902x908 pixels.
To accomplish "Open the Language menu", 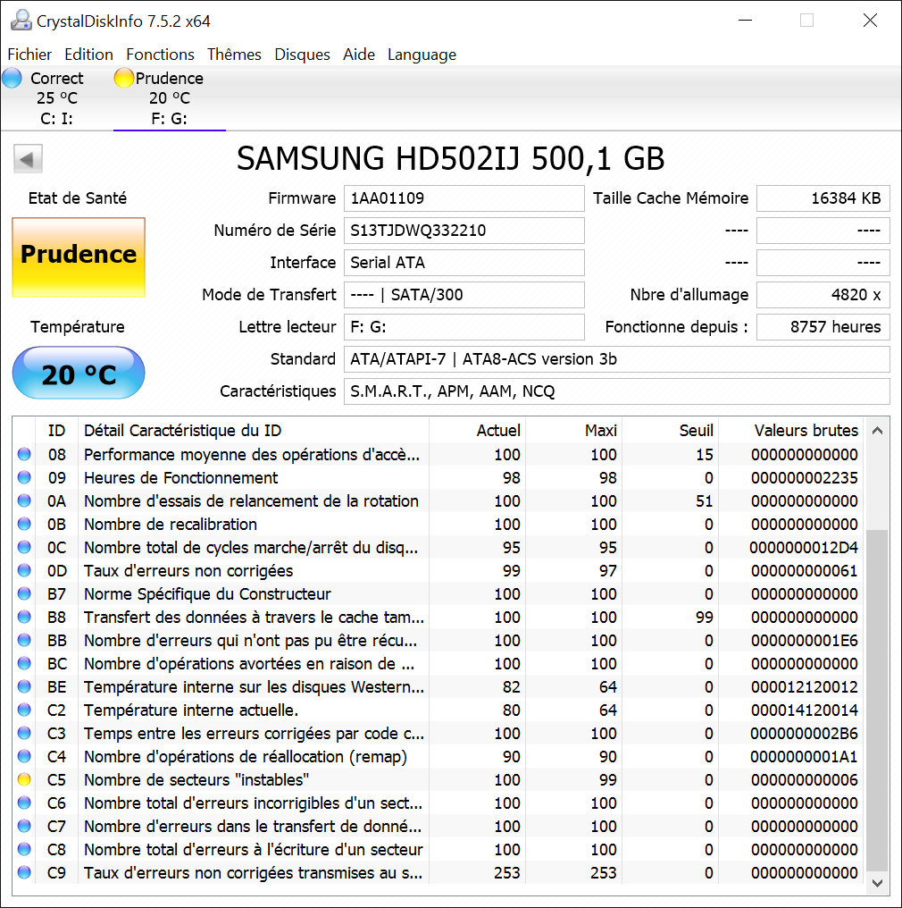I will point(422,55).
